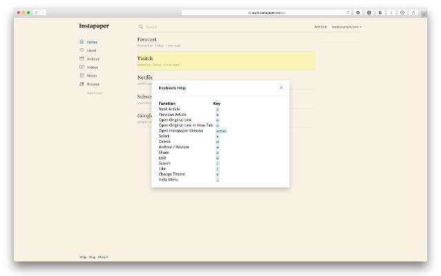
Task: Open the Help footer link
Action: pos(83,257)
